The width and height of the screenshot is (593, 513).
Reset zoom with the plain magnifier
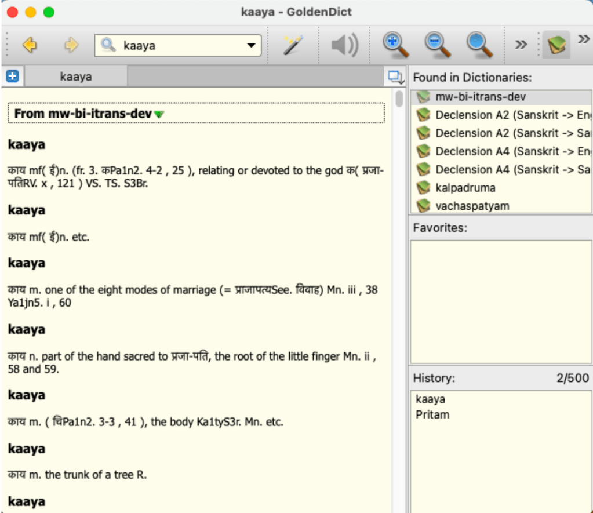click(x=480, y=45)
